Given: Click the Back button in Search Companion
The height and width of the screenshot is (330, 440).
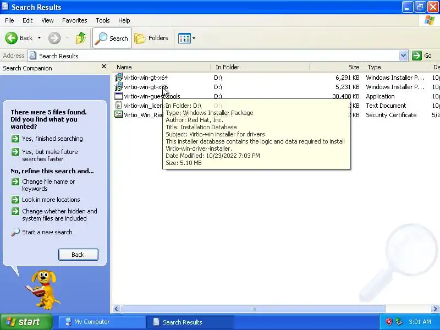Looking at the screenshot, I should [x=78, y=255].
